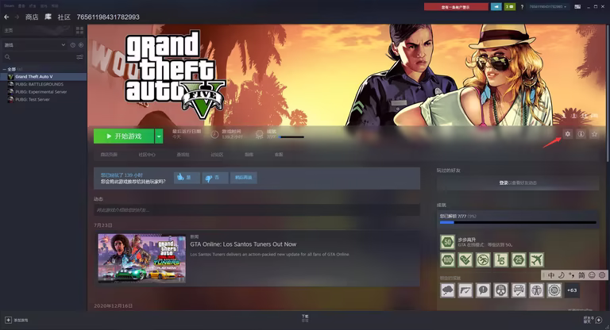
Task: Open GTA Online Los Santos Tuners news
Action: coord(242,244)
